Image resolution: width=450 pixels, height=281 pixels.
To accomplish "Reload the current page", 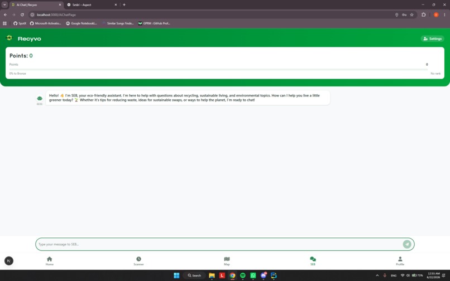I will [x=22, y=14].
